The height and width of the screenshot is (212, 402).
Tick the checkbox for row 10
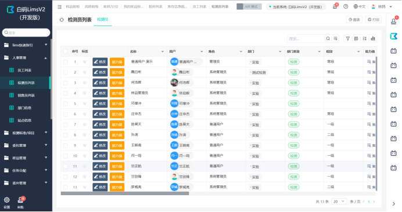pyautogui.click(x=66, y=156)
